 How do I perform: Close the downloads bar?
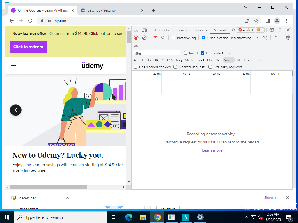[x=287, y=197]
